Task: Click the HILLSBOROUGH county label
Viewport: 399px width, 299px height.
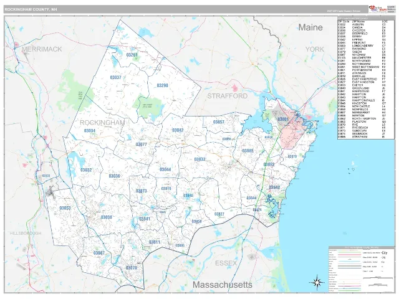Action: coord(26,233)
